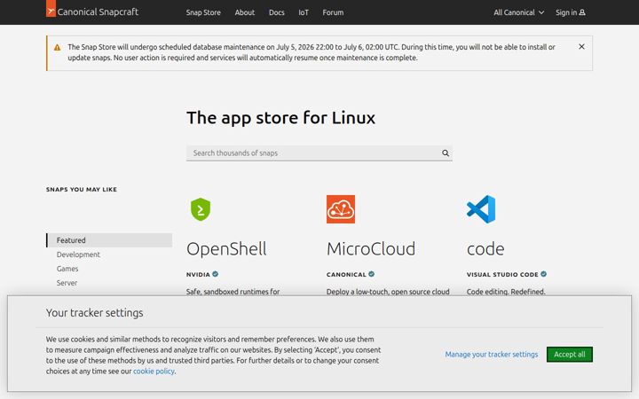Open the Forum nav item

[x=333, y=12]
